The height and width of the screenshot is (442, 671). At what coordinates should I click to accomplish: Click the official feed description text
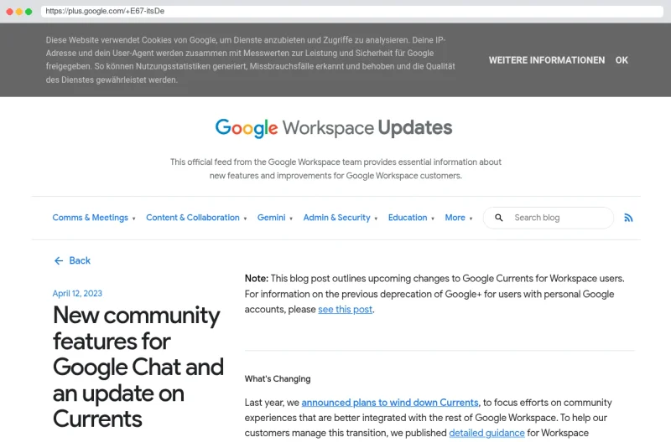(335, 169)
